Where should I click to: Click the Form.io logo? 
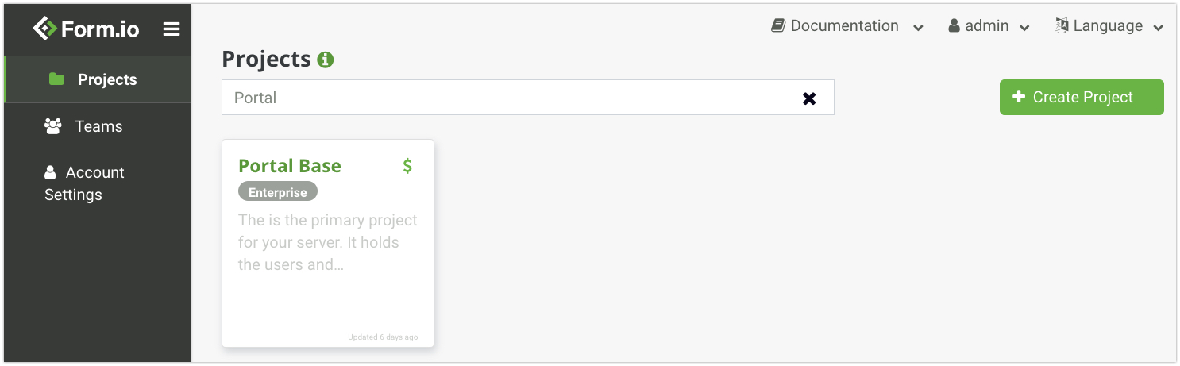pos(86,29)
